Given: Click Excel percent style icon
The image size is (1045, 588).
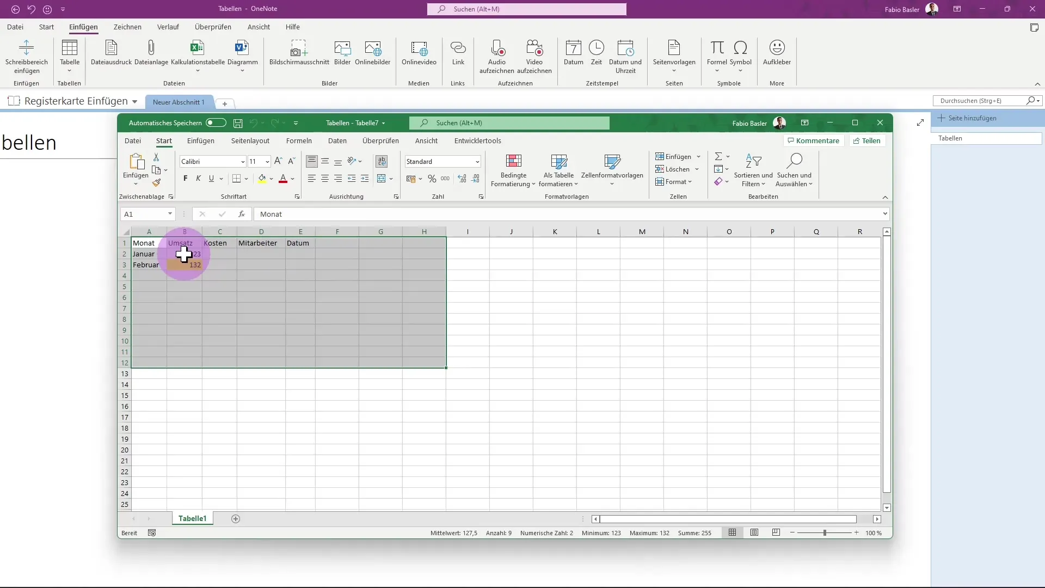Looking at the screenshot, I should pos(432,179).
